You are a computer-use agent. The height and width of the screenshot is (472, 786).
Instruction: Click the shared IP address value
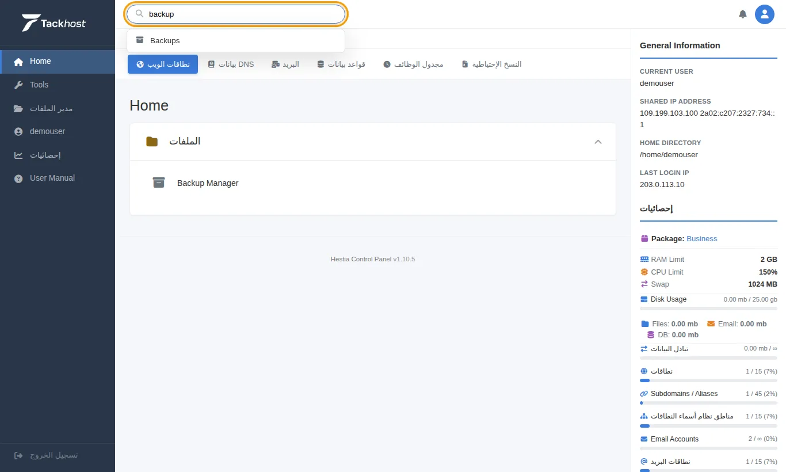tap(707, 119)
